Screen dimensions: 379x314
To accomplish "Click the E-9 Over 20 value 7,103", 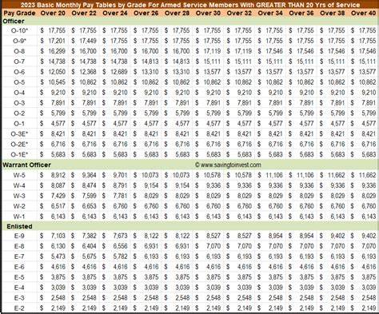I will pos(58,236).
